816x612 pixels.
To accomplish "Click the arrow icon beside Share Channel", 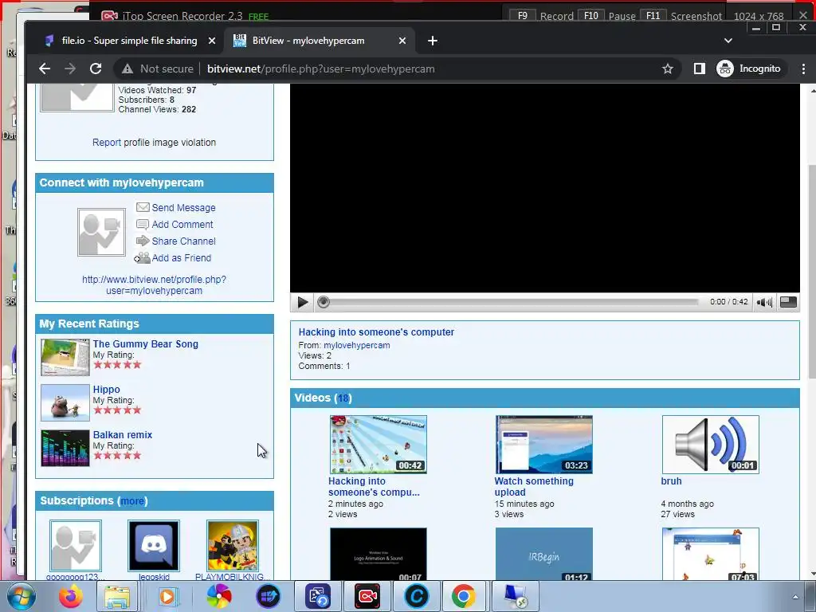I will click(x=143, y=241).
